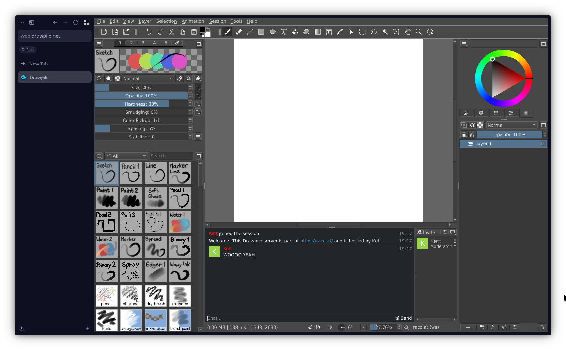The image size is (566, 350).
Task: Open the brush blend mode Normal dropdown
Action: click(x=148, y=78)
